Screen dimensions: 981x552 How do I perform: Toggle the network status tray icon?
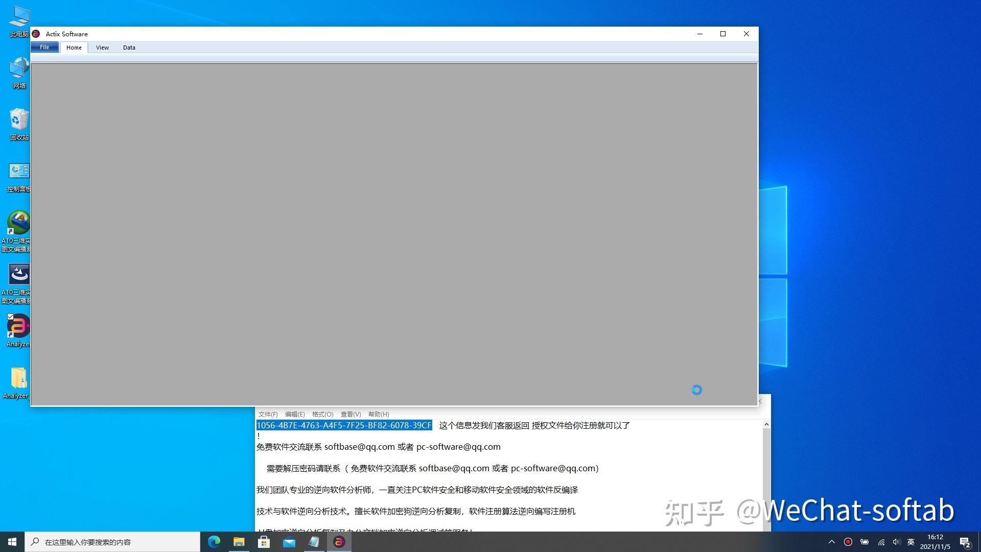880,542
